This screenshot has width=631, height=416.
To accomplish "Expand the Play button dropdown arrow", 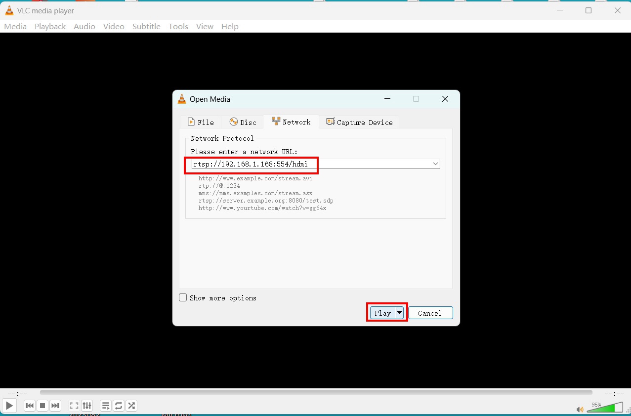I will [400, 313].
